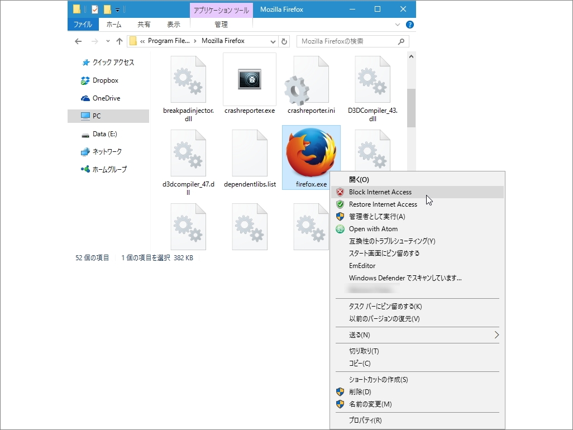Screen dimensions: 573x430
Task: Click the OneDrive cloud icon
Action: 85,98
